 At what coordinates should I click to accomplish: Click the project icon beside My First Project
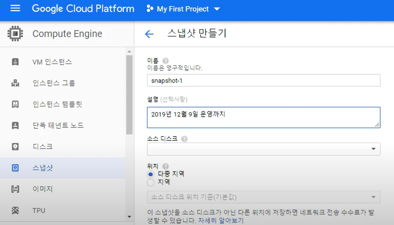pos(150,9)
